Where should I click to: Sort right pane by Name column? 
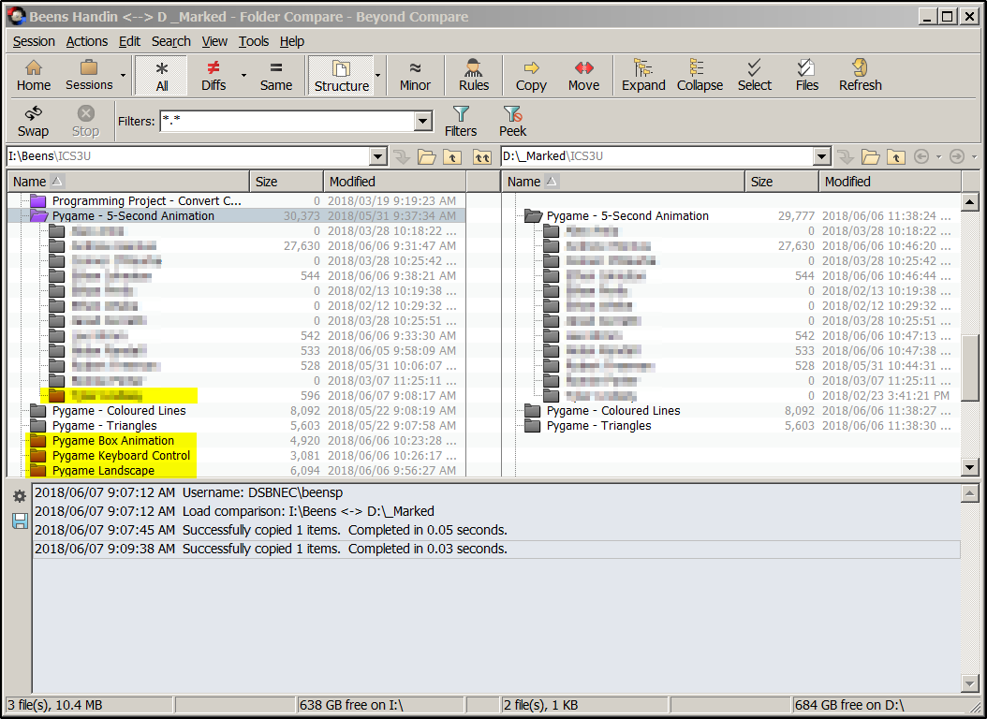[x=623, y=182]
